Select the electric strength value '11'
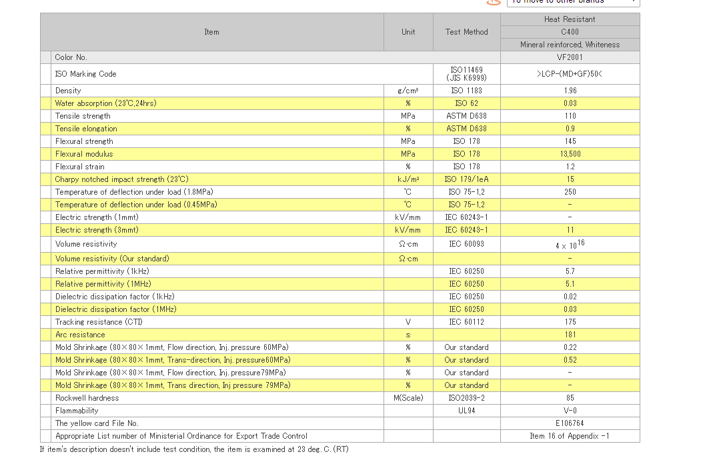The image size is (707, 470). [x=570, y=229]
